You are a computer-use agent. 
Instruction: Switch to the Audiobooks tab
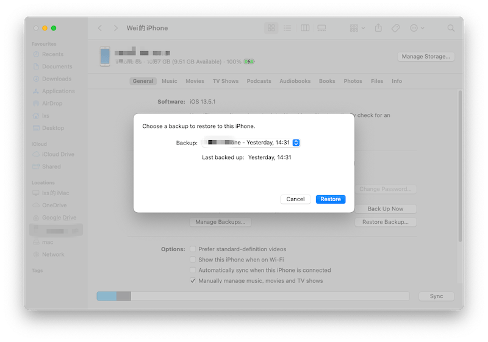[295, 81]
